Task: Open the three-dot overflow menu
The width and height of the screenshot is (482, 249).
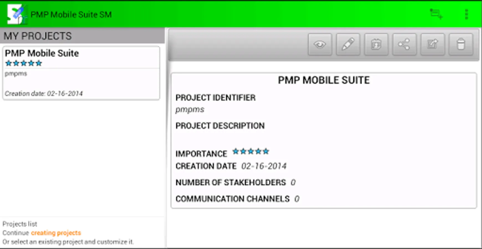Action: click(x=466, y=14)
